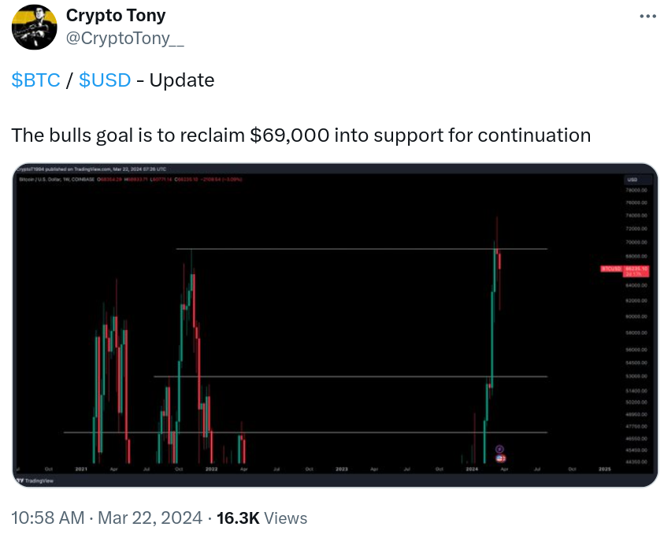
Task: Click the US flag event marker icon
Action: tap(500, 458)
